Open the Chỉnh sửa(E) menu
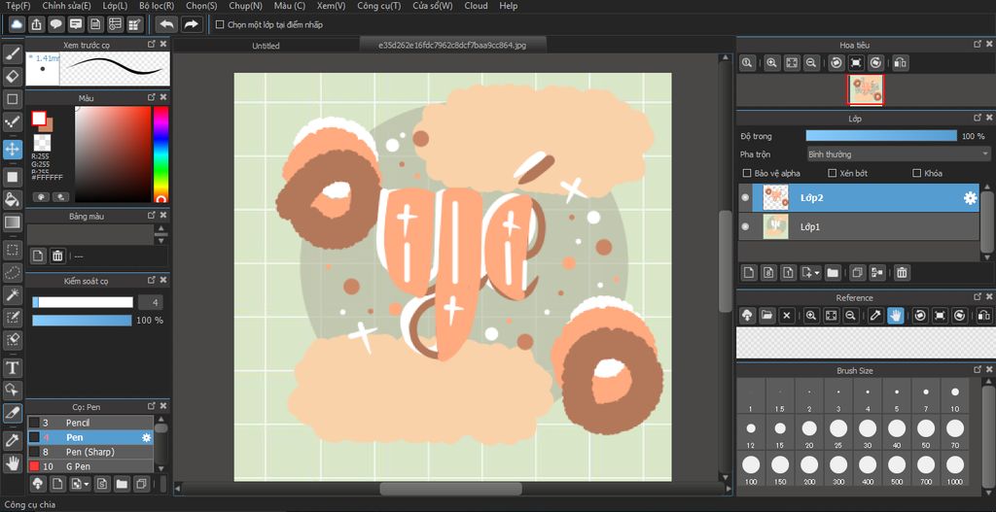Image resolution: width=996 pixels, height=512 pixels. tap(67, 6)
